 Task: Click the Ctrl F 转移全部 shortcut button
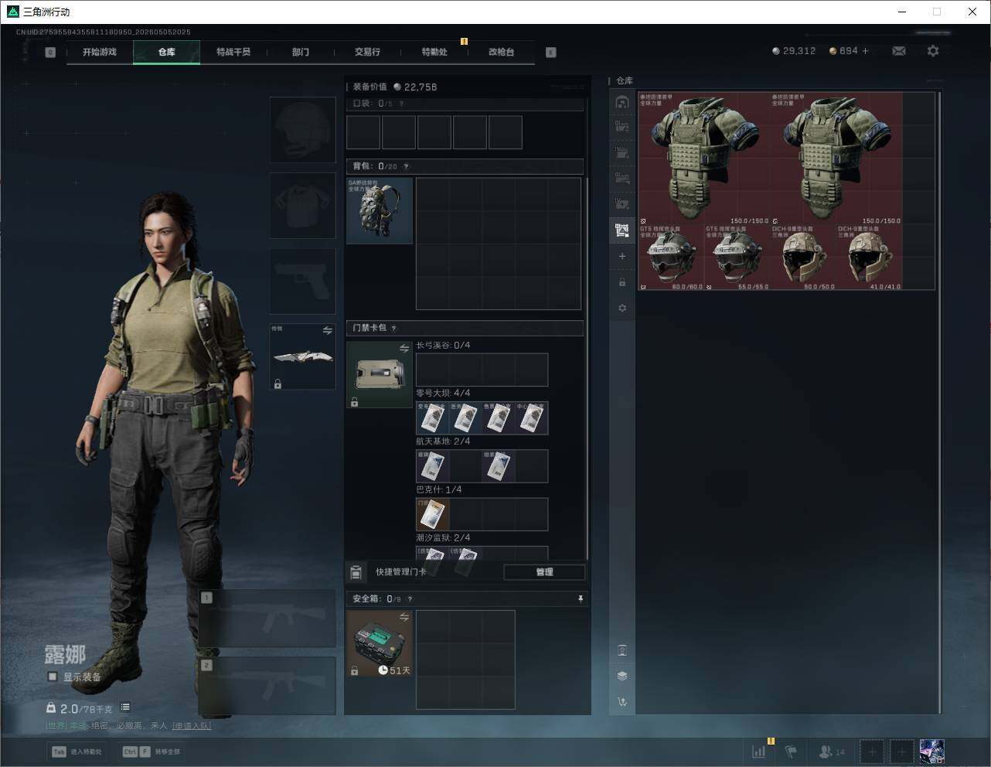(151, 752)
